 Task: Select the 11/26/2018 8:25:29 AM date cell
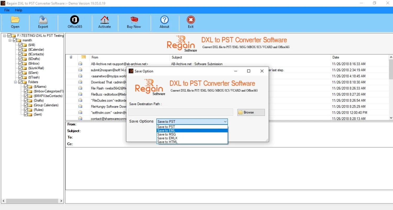click(348, 106)
